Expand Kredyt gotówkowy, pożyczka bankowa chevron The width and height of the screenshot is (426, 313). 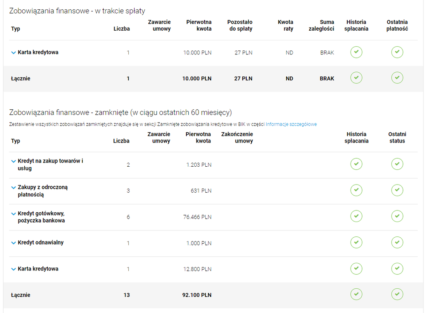pyautogui.click(x=13, y=214)
